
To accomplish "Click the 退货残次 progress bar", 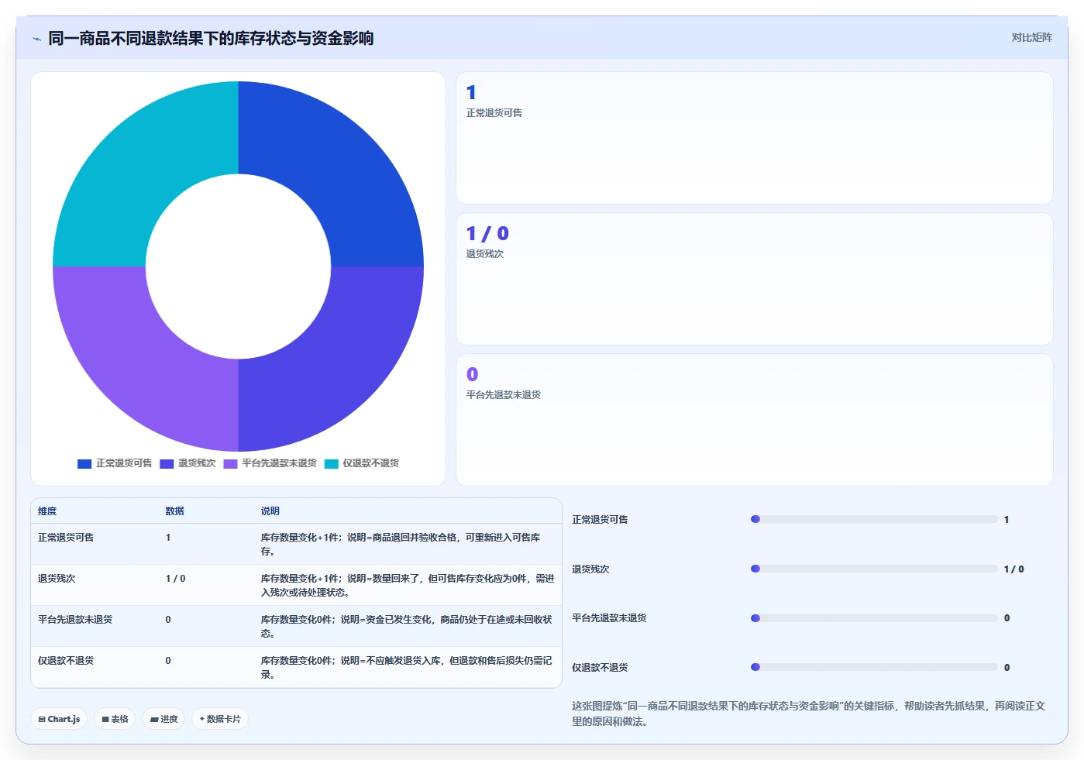I will (874, 569).
